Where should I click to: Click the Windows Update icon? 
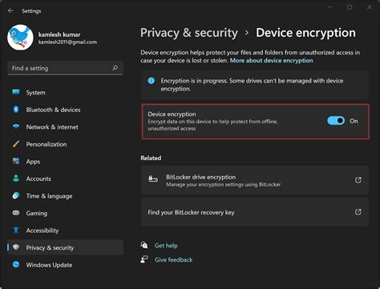pos(16,265)
